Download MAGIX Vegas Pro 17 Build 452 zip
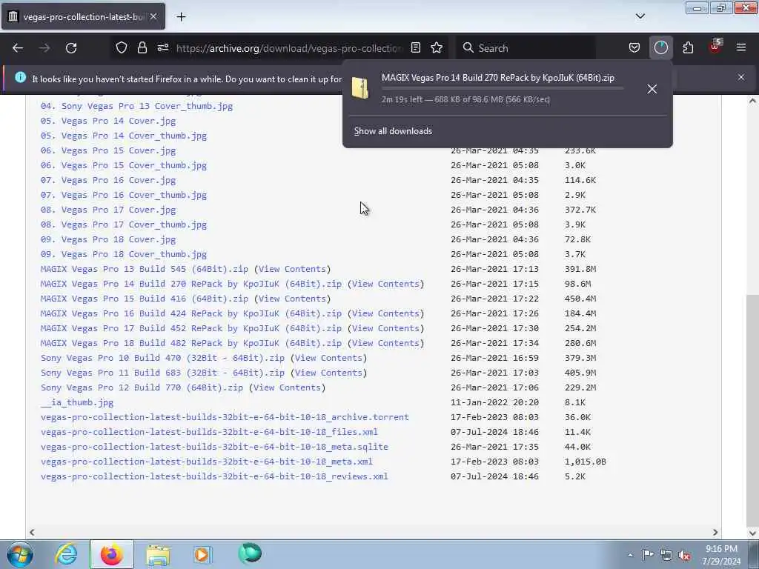This screenshot has width=759, height=569. pyautogui.click(x=191, y=328)
